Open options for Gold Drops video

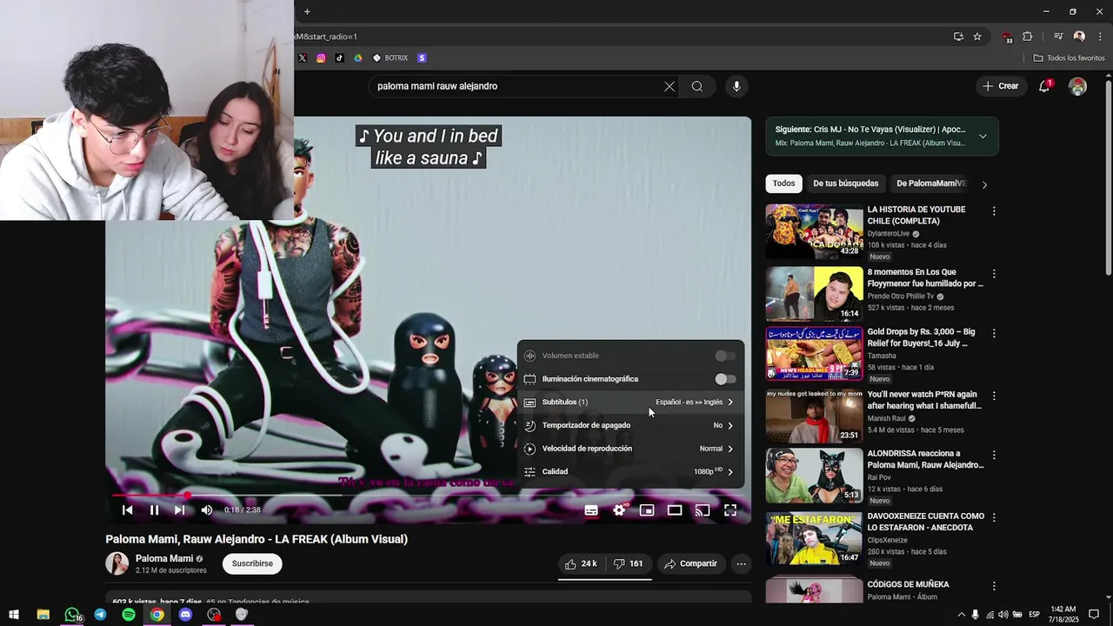[994, 334]
